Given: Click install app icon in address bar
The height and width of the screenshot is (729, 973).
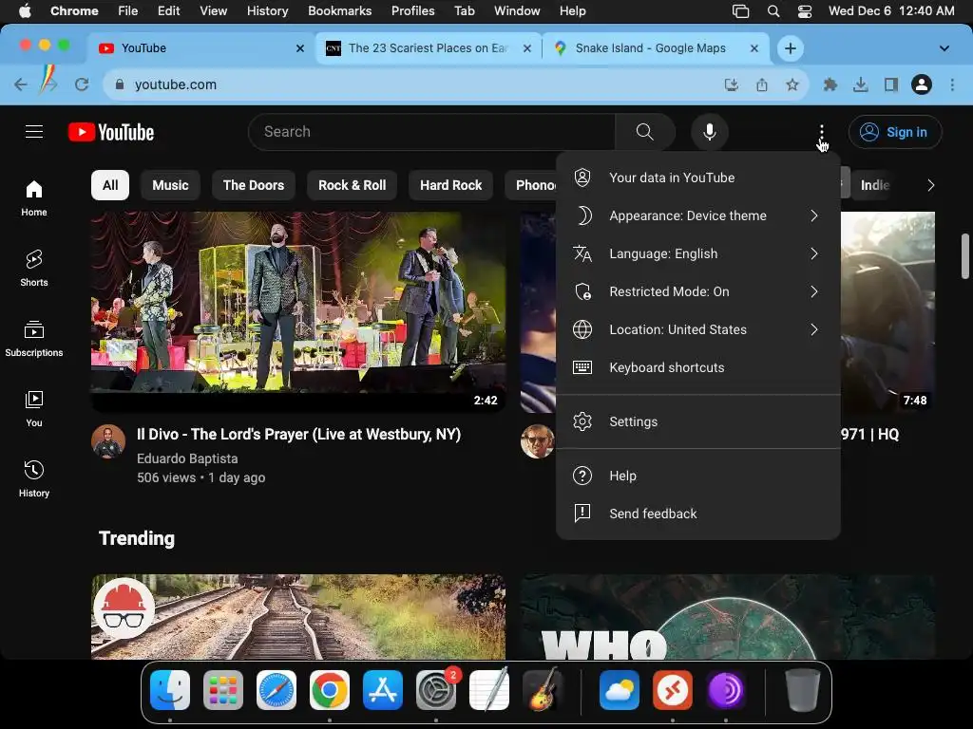Looking at the screenshot, I should 732,84.
